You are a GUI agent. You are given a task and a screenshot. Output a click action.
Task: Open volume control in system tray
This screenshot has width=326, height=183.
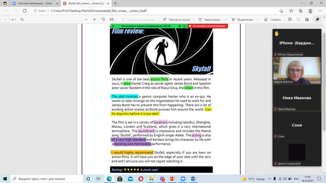(284, 179)
